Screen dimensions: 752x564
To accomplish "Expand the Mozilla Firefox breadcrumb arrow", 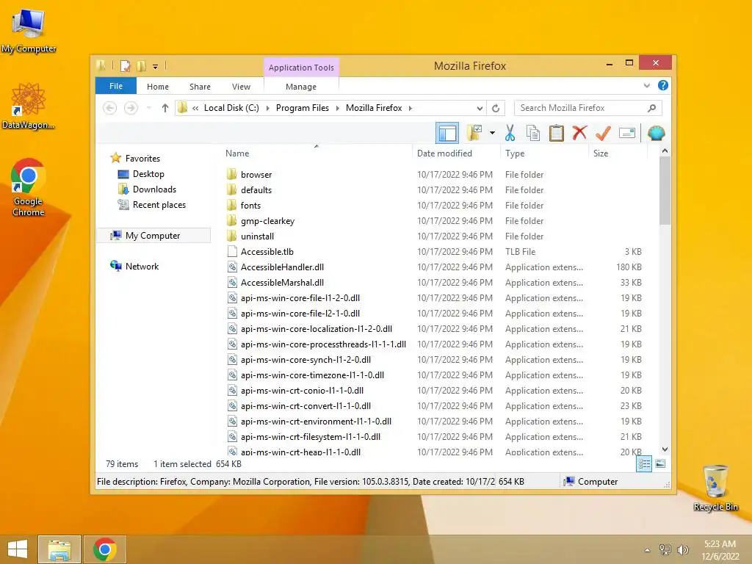I will pyautogui.click(x=410, y=109).
